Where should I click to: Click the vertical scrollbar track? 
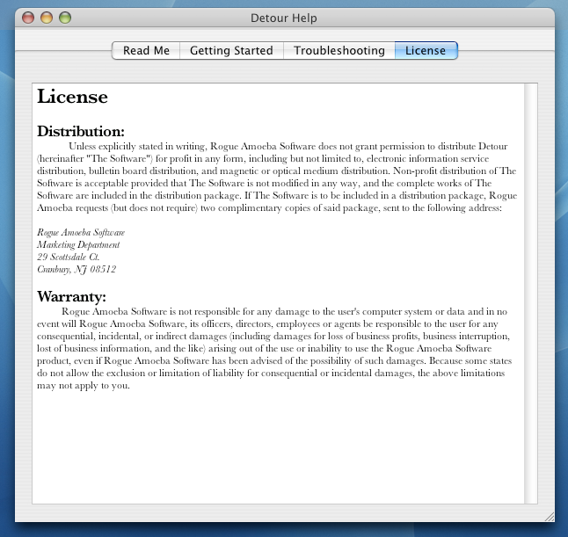pos(531,294)
